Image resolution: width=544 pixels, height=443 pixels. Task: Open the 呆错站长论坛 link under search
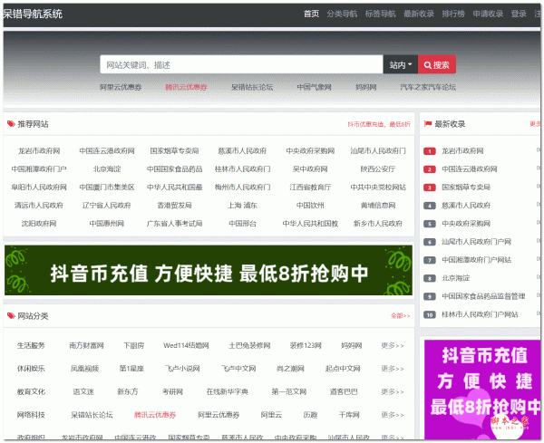coord(252,87)
